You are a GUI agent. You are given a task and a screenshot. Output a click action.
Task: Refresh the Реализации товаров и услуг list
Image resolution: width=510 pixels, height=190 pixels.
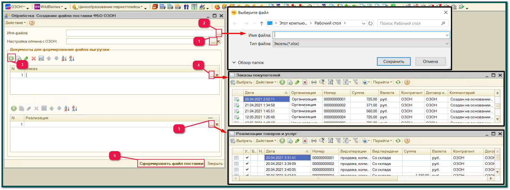pos(398,141)
